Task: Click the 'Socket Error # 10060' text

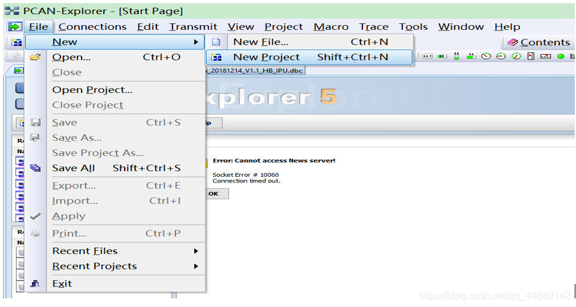Action: [245, 175]
